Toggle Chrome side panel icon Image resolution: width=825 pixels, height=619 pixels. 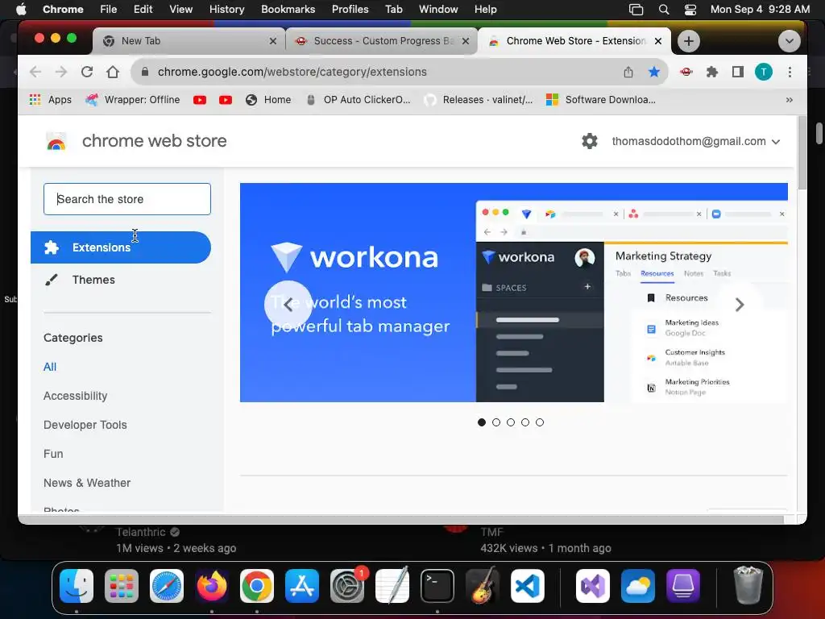[x=738, y=72]
